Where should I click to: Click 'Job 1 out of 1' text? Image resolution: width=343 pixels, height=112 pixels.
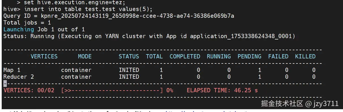click(x=61, y=29)
